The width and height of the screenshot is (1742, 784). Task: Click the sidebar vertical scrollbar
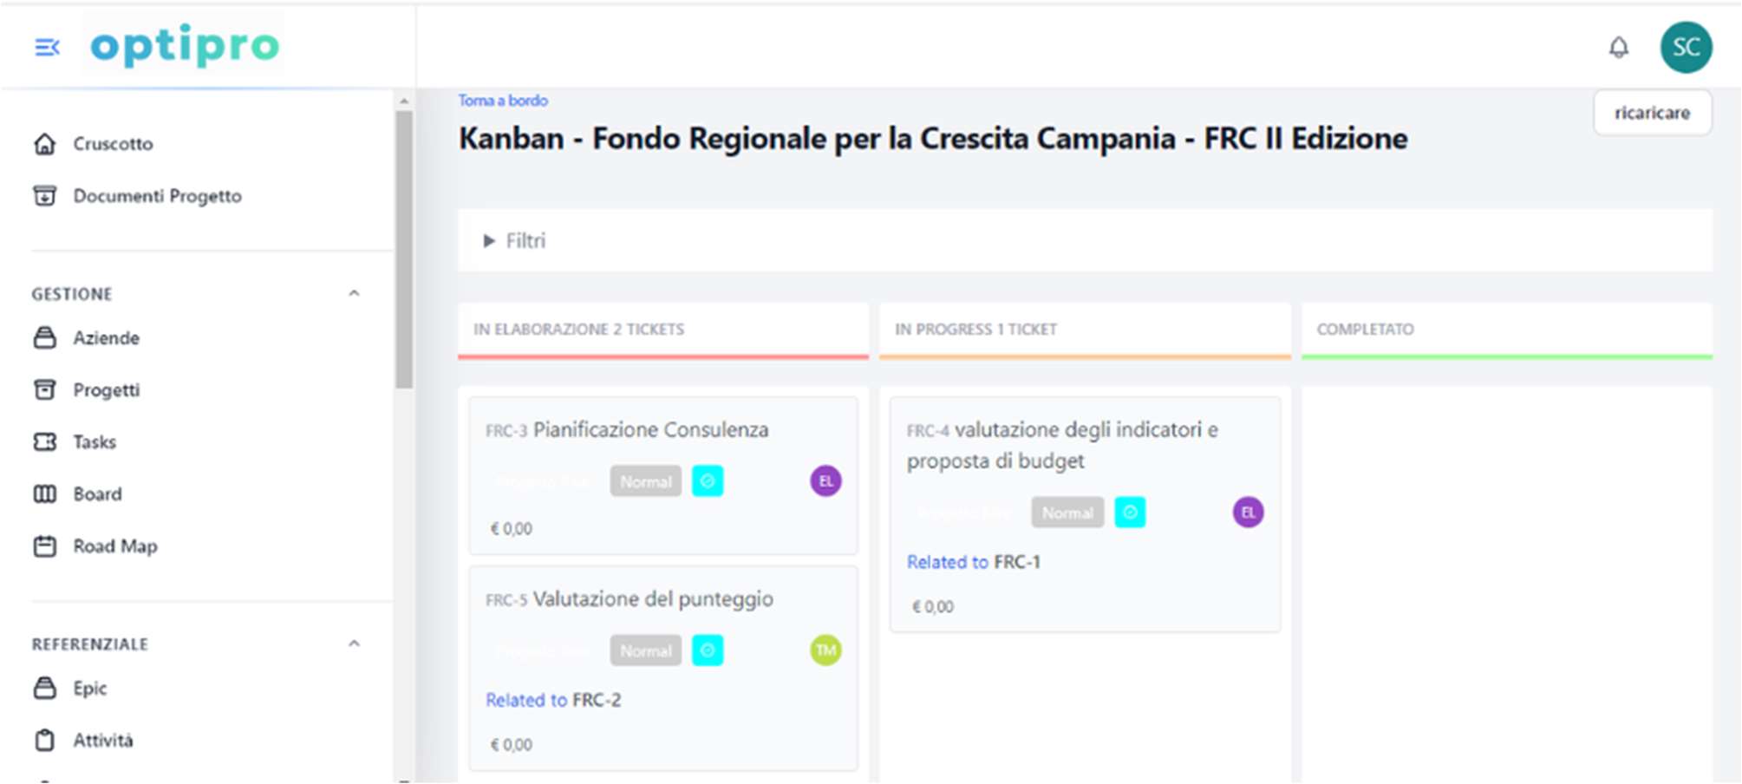(x=404, y=252)
